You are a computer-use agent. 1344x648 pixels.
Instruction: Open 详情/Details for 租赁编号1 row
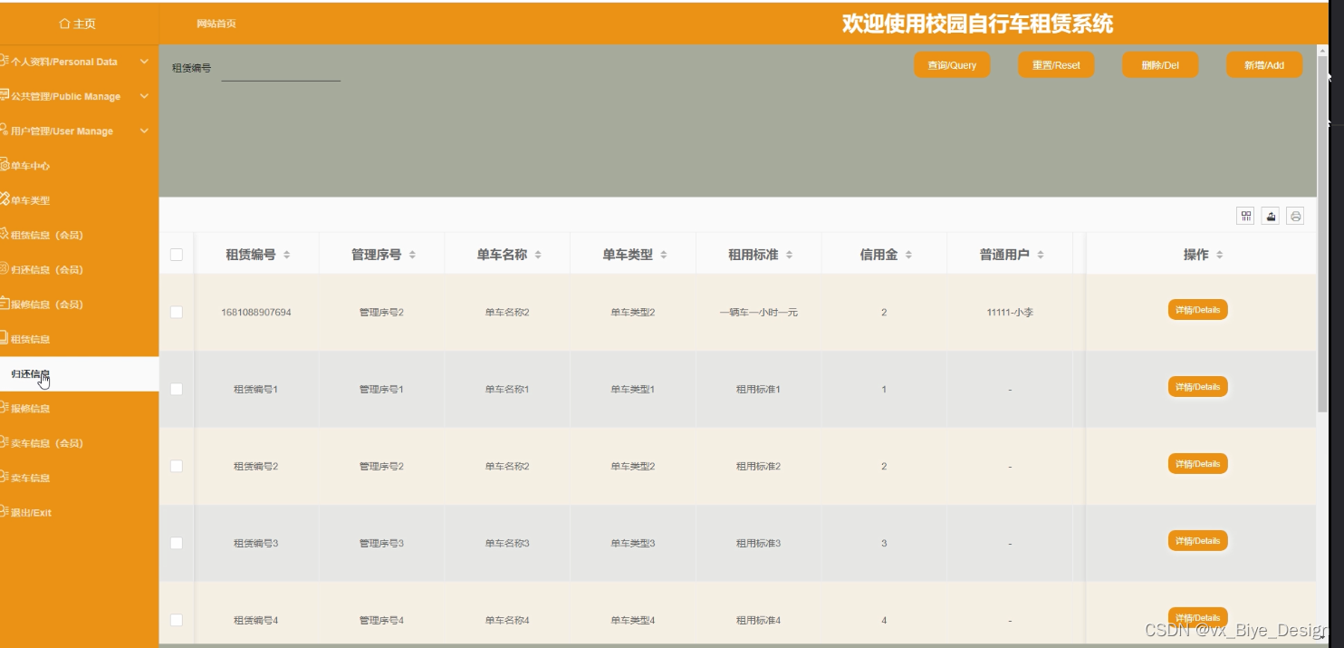[1197, 387]
